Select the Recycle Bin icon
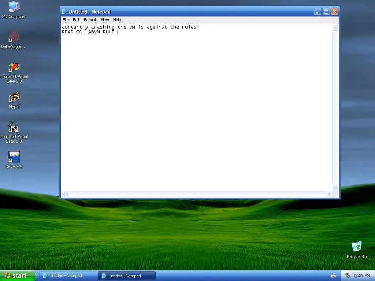 pyautogui.click(x=357, y=250)
